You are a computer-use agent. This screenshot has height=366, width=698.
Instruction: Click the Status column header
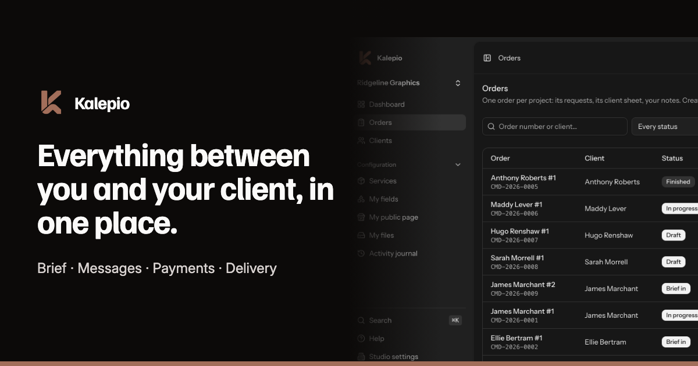pyautogui.click(x=672, y=158)
